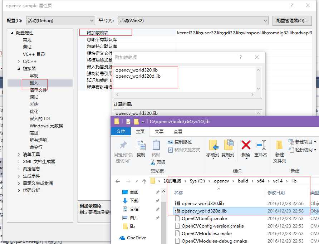Screen dimensions: 319x244
Task: Select opencv_world320d.lib file
Action: (x=204, y=211)
